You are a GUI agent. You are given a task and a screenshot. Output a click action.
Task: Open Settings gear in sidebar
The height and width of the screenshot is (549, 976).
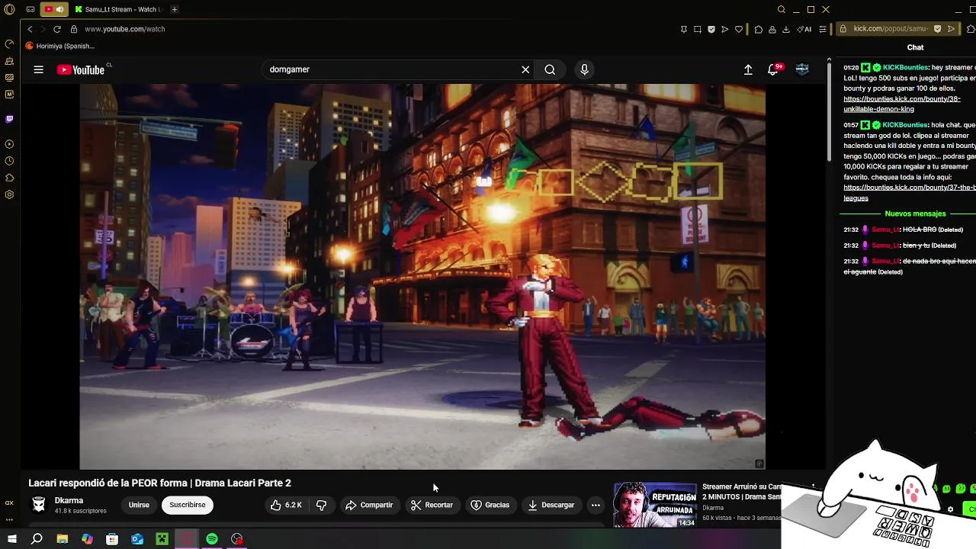tap(9, 194)
